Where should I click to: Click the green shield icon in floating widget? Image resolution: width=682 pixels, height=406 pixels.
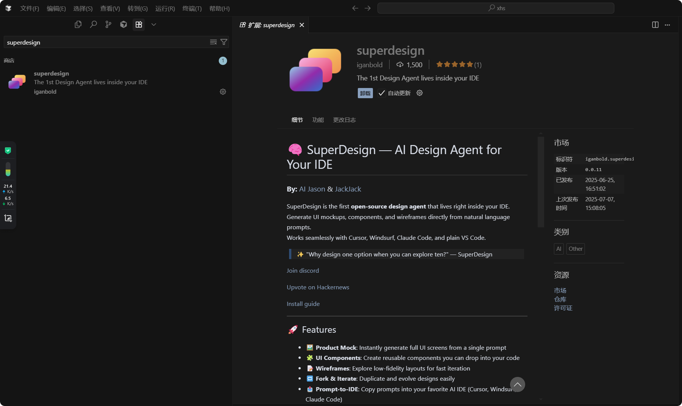coord(8,151)
